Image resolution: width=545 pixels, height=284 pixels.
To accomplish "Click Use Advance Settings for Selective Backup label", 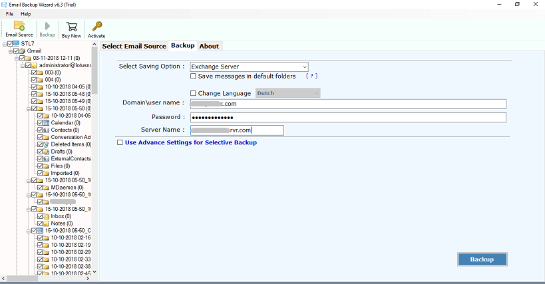I will [191, 142].
